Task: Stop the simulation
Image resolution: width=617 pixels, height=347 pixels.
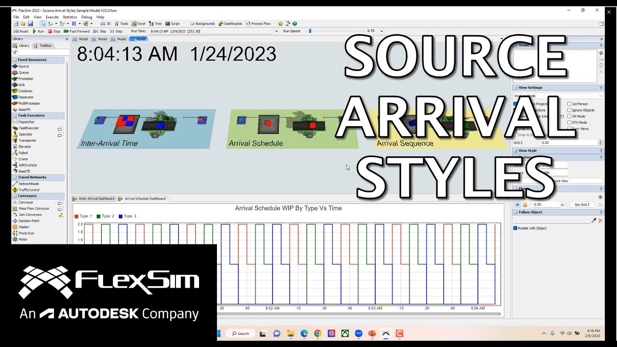Action: click(54, 31)
